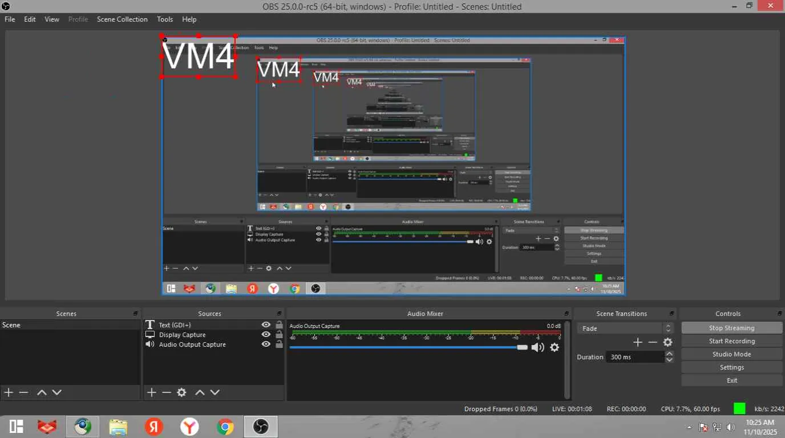
Task: Decrease transition duration with the down arrow
Action: (670, 360)
